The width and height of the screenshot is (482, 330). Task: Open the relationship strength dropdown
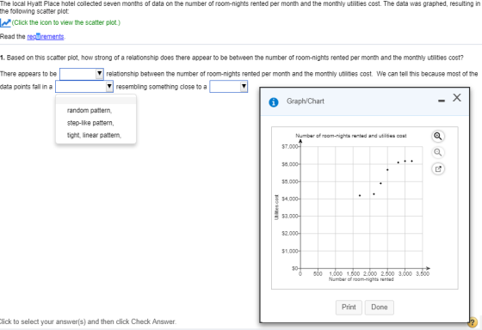tap(82, 74)
